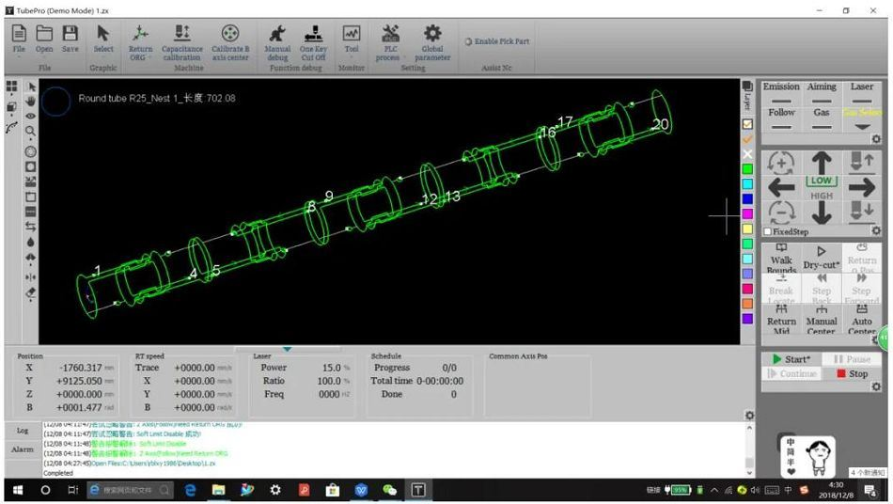Image resolution: width=893 pixels, height=504 pixels.
Task: Click the mirror tool in sidebar
Action: pos(31,276)
